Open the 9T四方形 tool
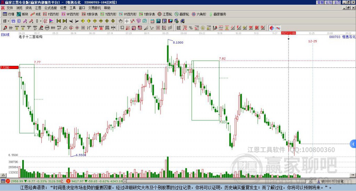This screenshot has height=191, width=356. (x=128, y=14)
